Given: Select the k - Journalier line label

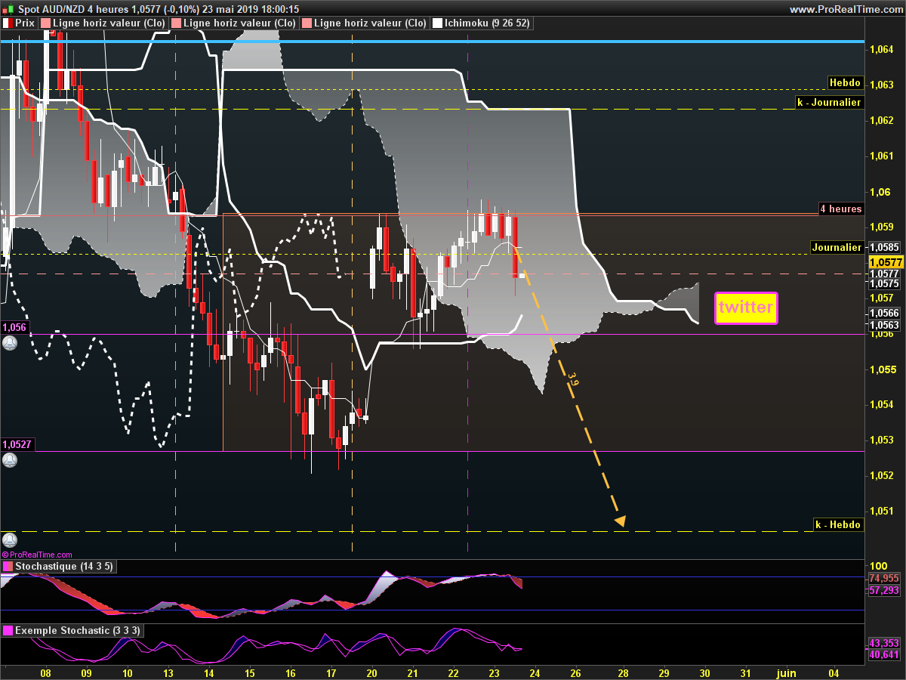Looking at the screenshot, I should coord(829,102).
